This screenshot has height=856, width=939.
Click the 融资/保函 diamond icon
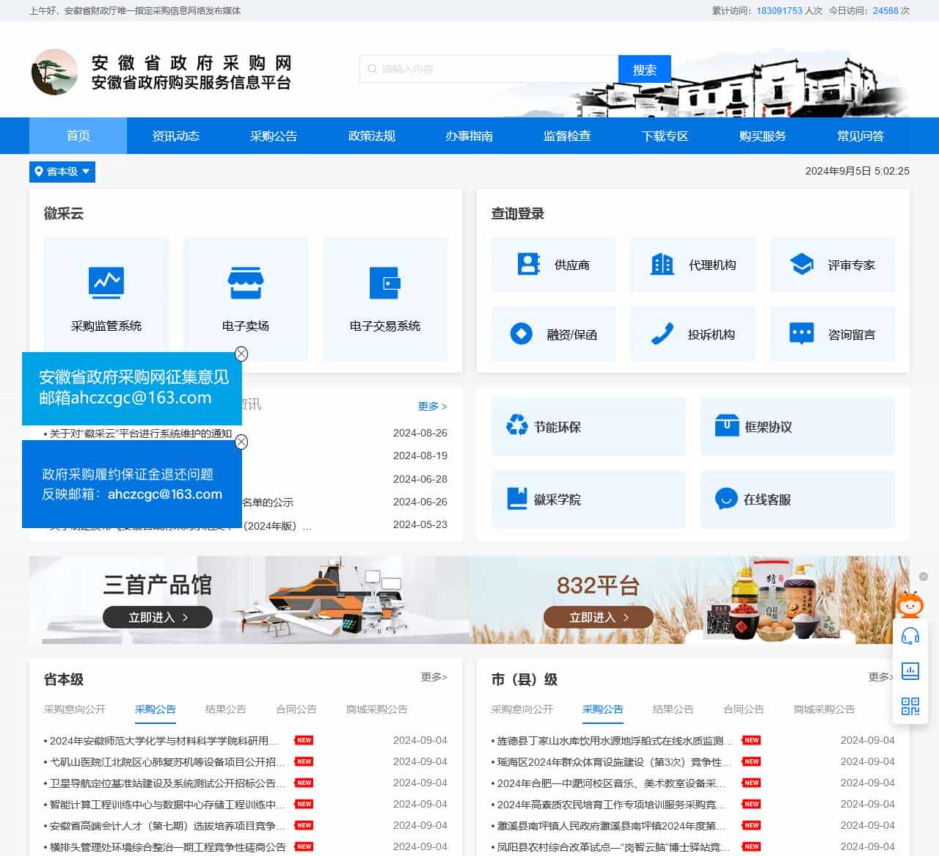click(521, 334)
